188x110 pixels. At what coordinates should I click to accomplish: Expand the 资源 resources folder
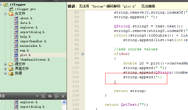[5, 73]
